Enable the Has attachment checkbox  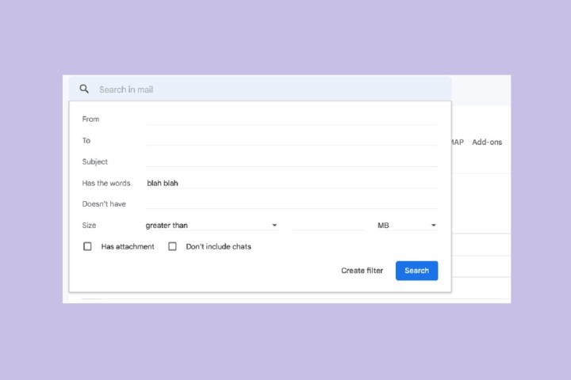point(87,246)
